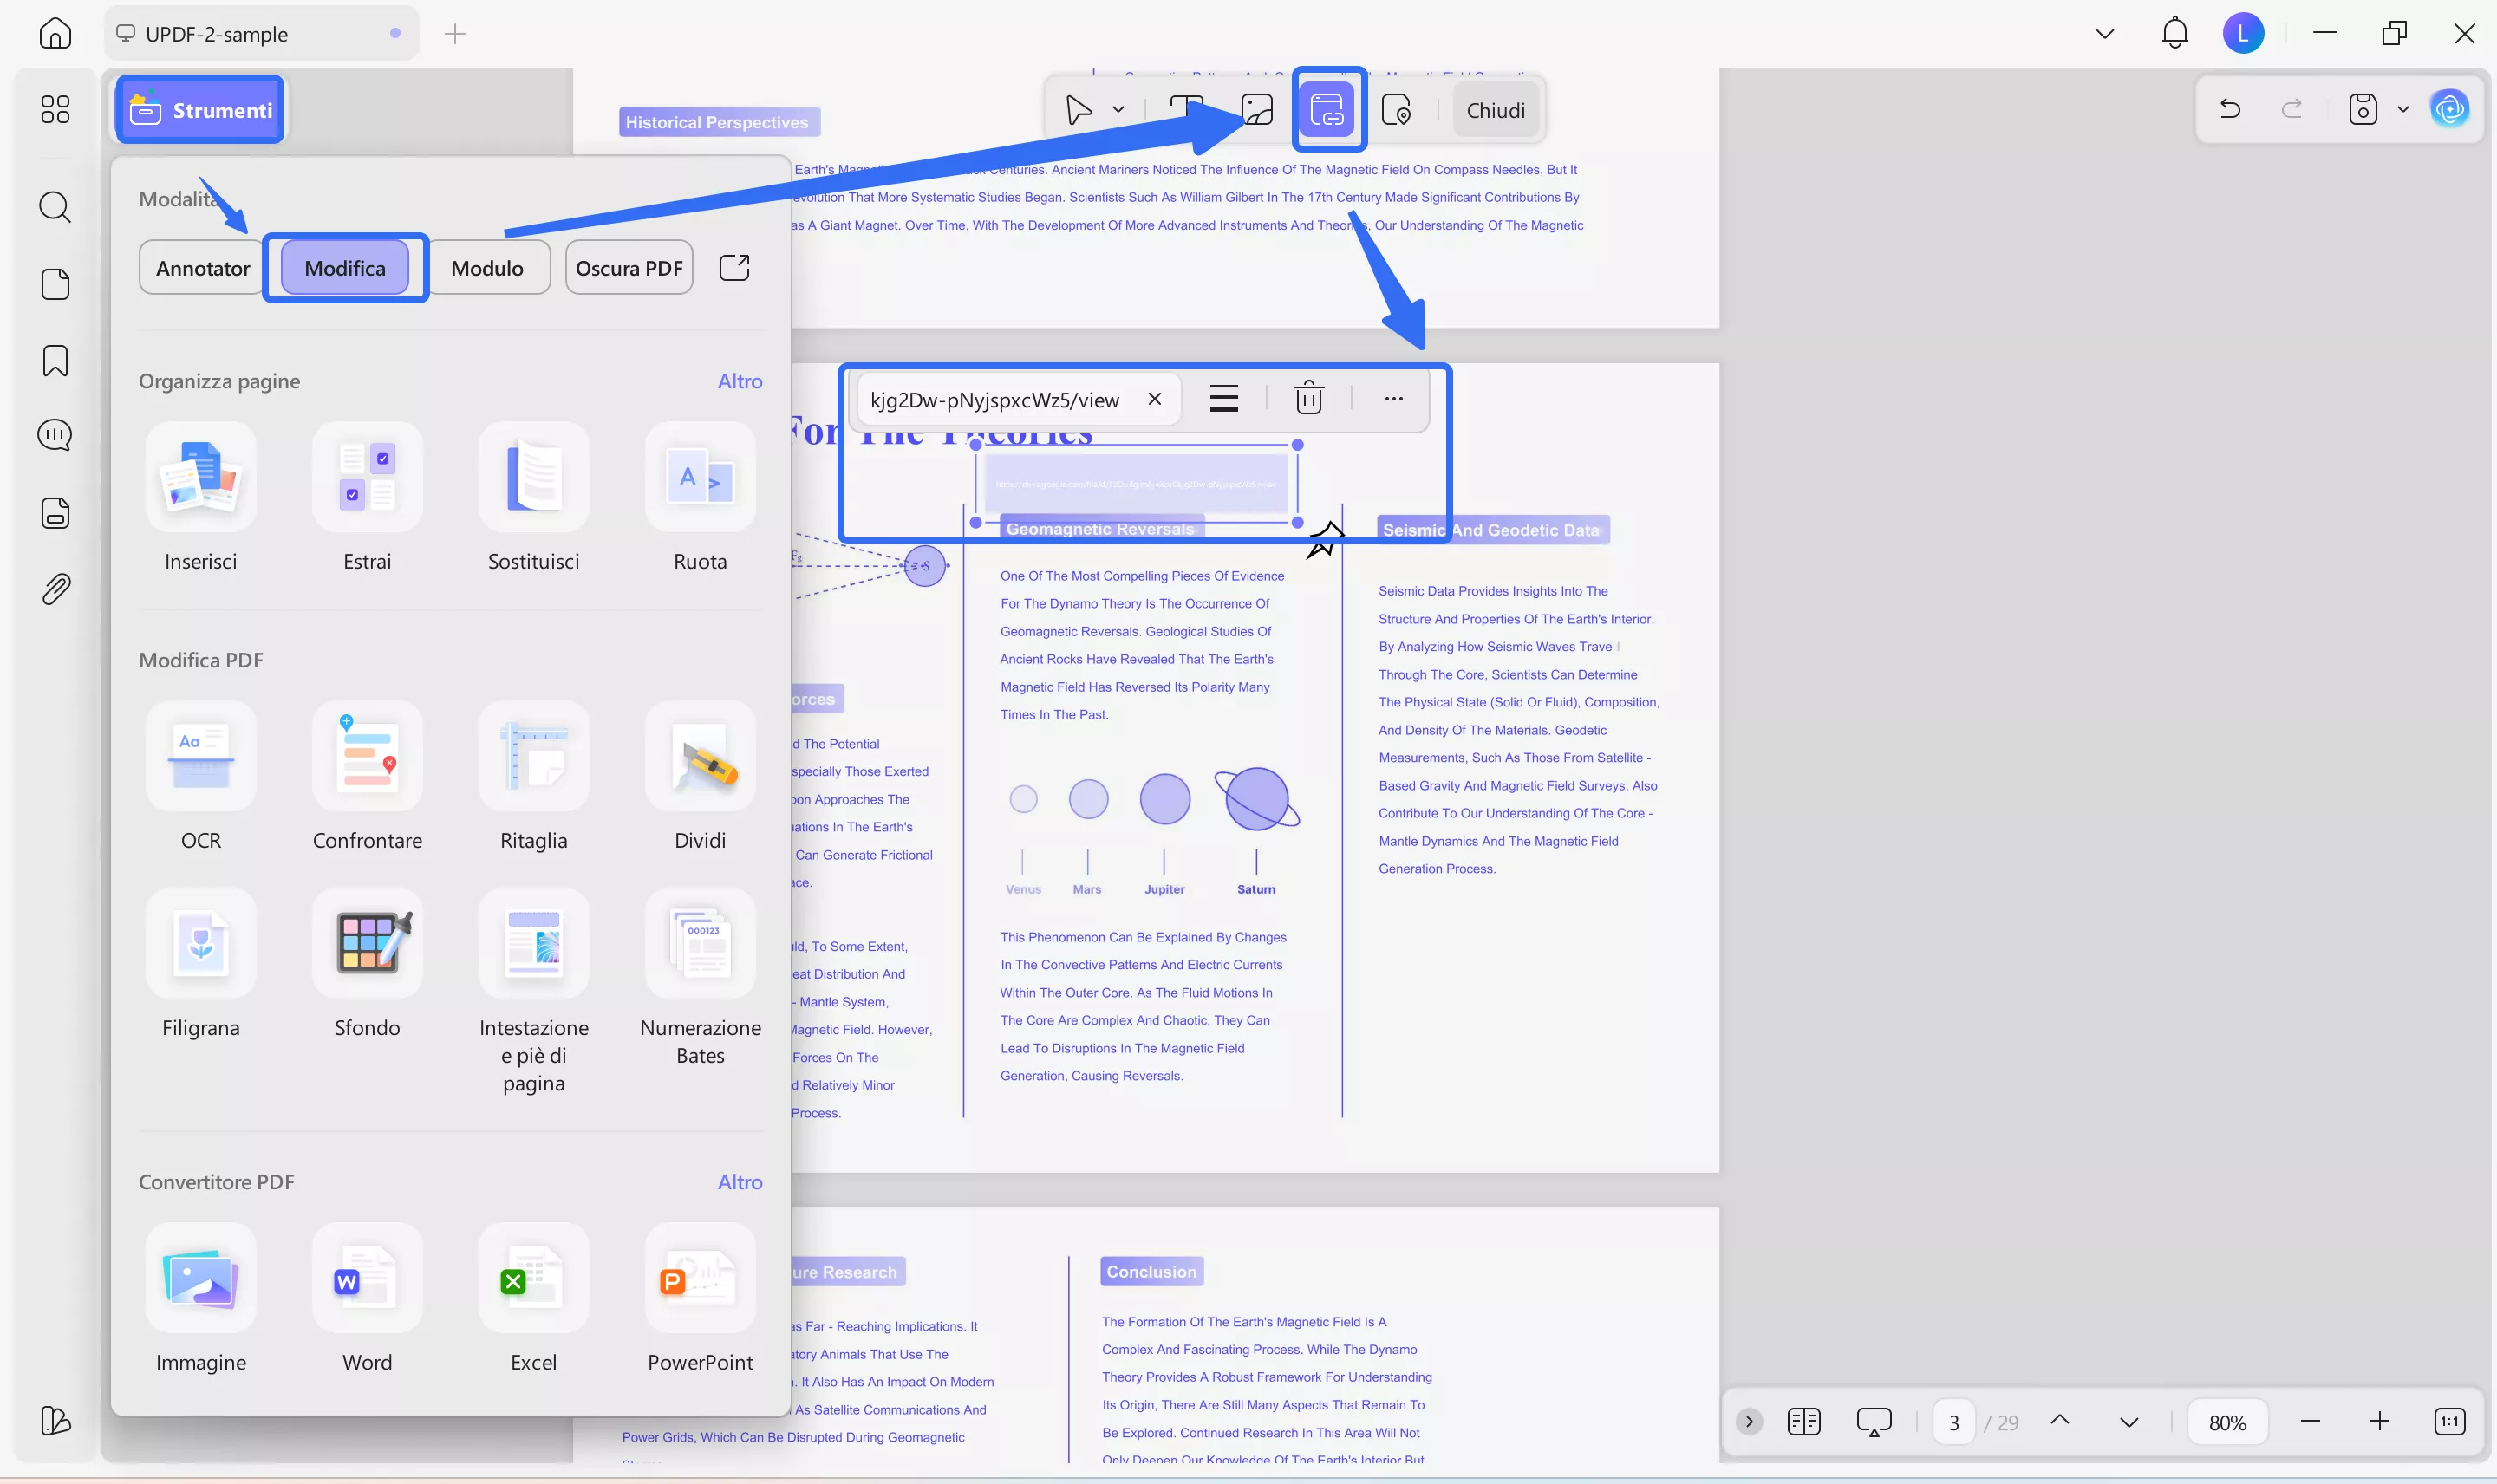Delete the link using the trash icon

tap(1308, 398)
